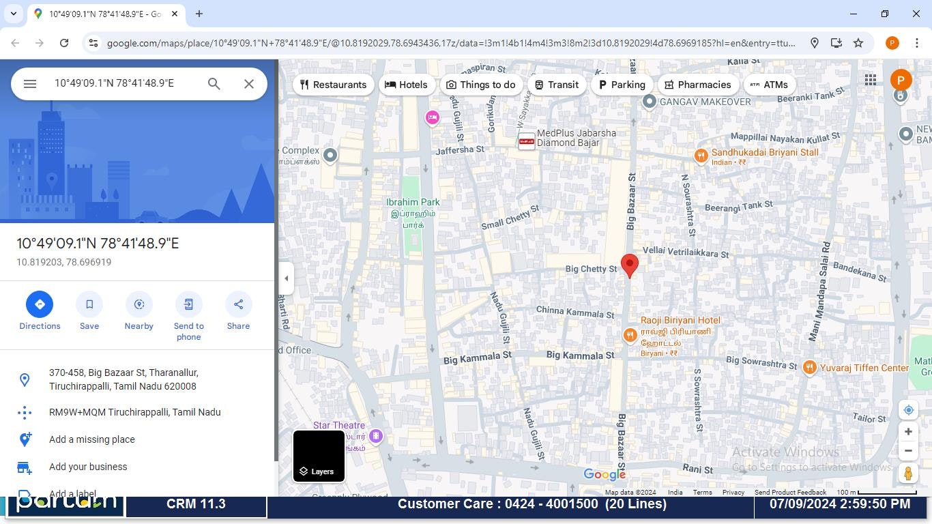Open the hamburger navigation menu
This screenshot has height=524, width=932.
click(29, 83)
